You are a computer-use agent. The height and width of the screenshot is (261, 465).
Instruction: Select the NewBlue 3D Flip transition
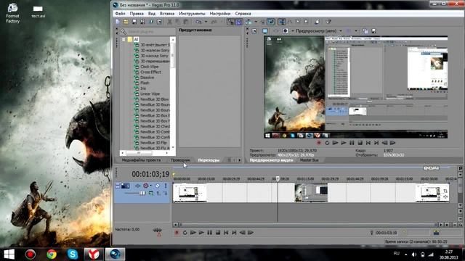click(153, 143)
